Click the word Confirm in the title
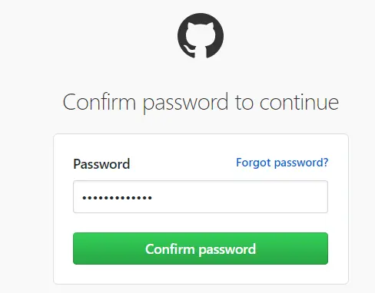The height and width of the screenshot is (293, 375). (x=99, y=102)
